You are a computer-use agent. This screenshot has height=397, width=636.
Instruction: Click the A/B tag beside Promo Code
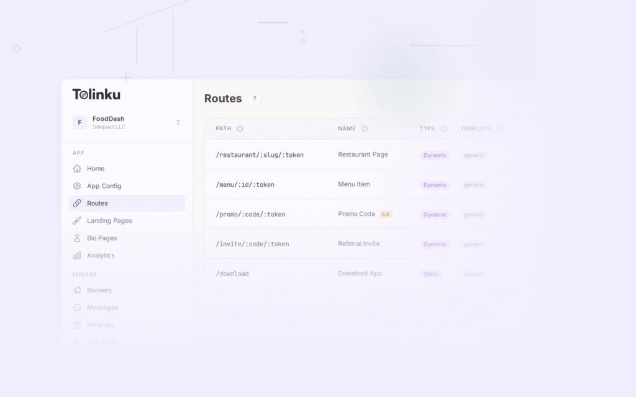pyautogui.click(x=386, y=214)
